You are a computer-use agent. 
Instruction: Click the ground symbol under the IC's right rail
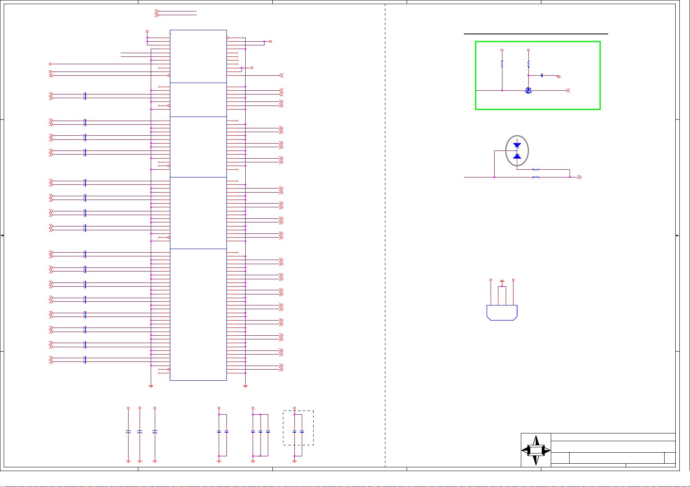(245, 386)
